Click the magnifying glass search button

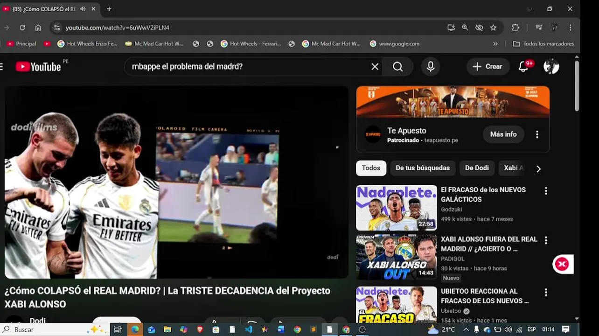click(398, 67)
